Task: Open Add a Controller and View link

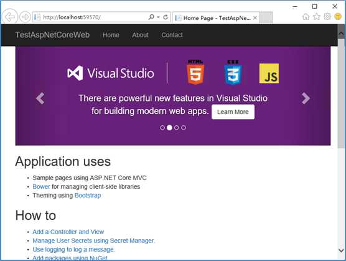Action: (68, 232)
